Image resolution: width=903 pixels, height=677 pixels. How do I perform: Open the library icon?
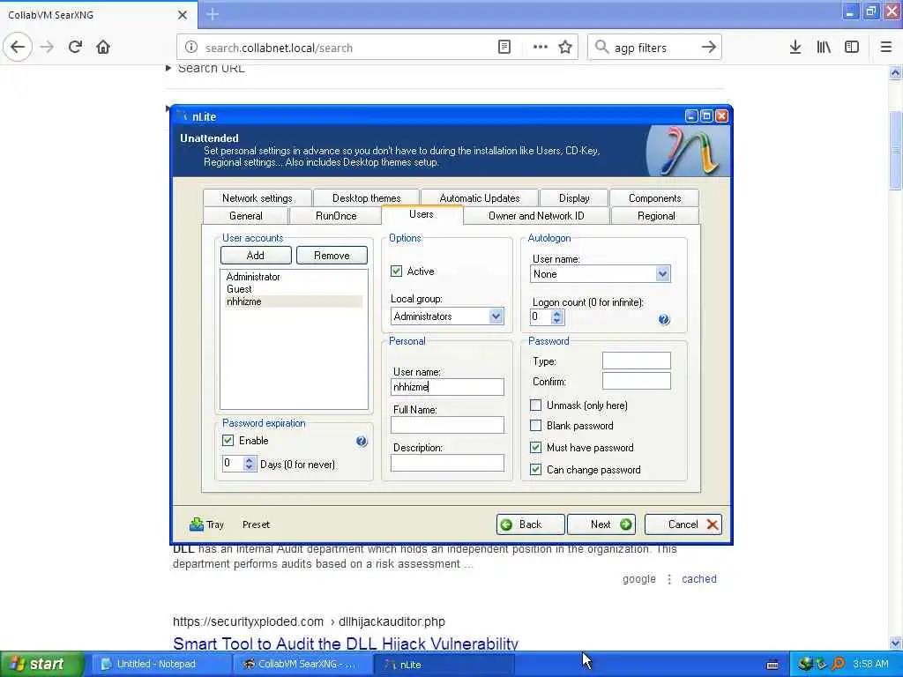[824, 48]
